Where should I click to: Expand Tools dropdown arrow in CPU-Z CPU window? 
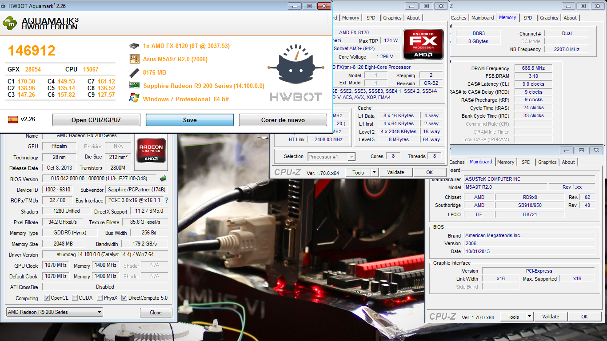(x=374, y=172)
